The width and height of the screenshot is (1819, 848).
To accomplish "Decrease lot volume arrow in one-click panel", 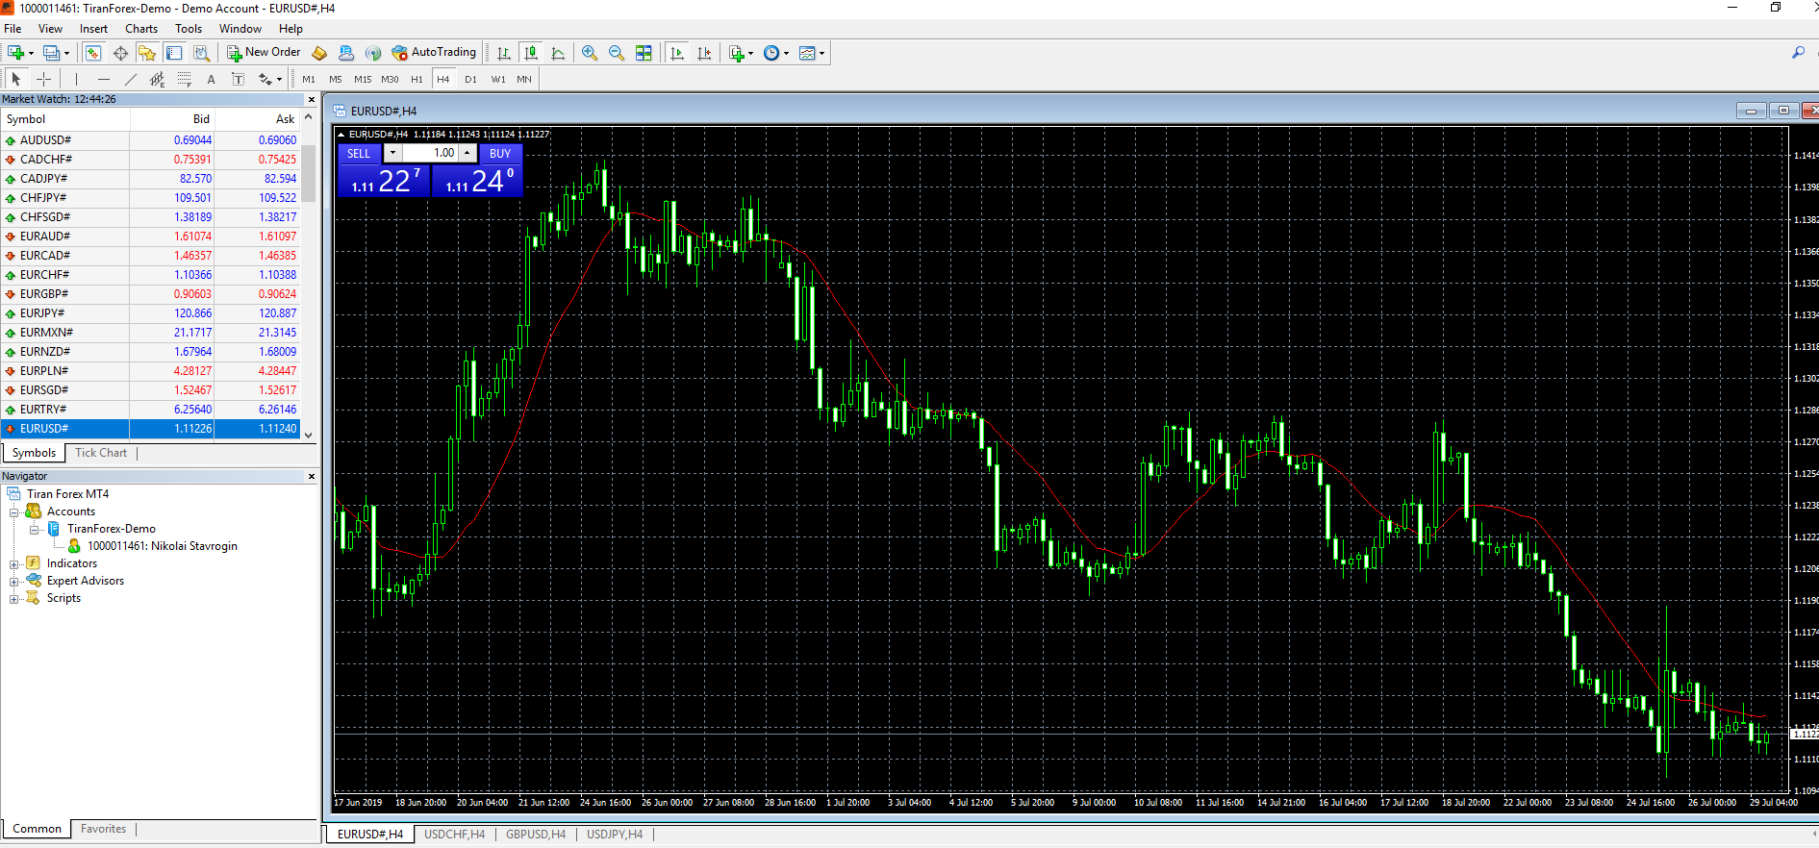I will [x=392, y=153].
